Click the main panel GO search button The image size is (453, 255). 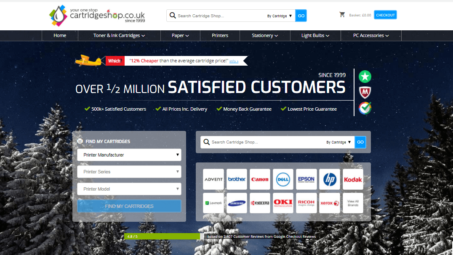(360, 142)
